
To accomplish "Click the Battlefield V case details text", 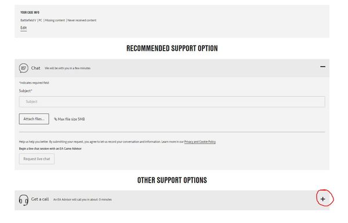I will click(x=59, y=20).
